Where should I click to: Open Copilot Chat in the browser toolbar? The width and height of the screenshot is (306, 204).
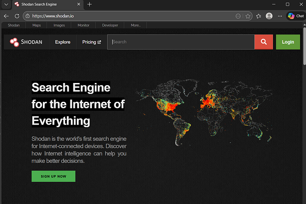296,16
